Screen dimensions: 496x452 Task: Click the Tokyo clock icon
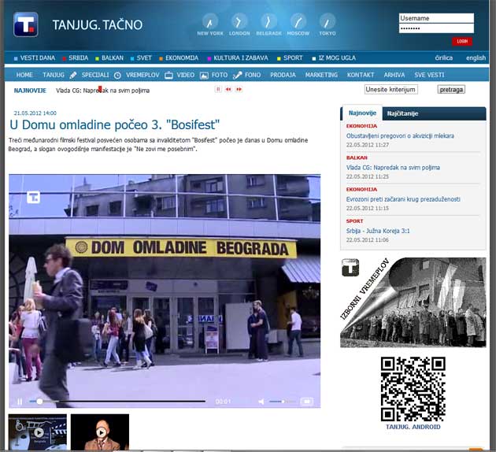click(x=327, y=22)
